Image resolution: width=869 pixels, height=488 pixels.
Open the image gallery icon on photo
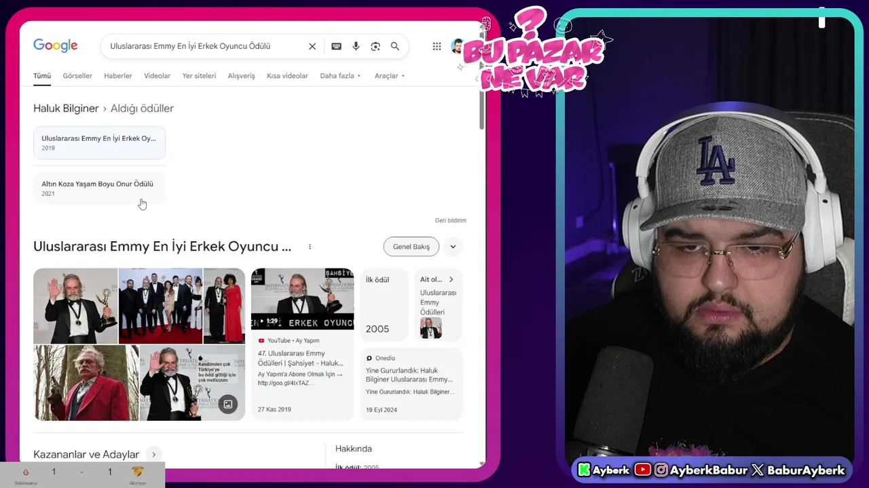[228, 405]
